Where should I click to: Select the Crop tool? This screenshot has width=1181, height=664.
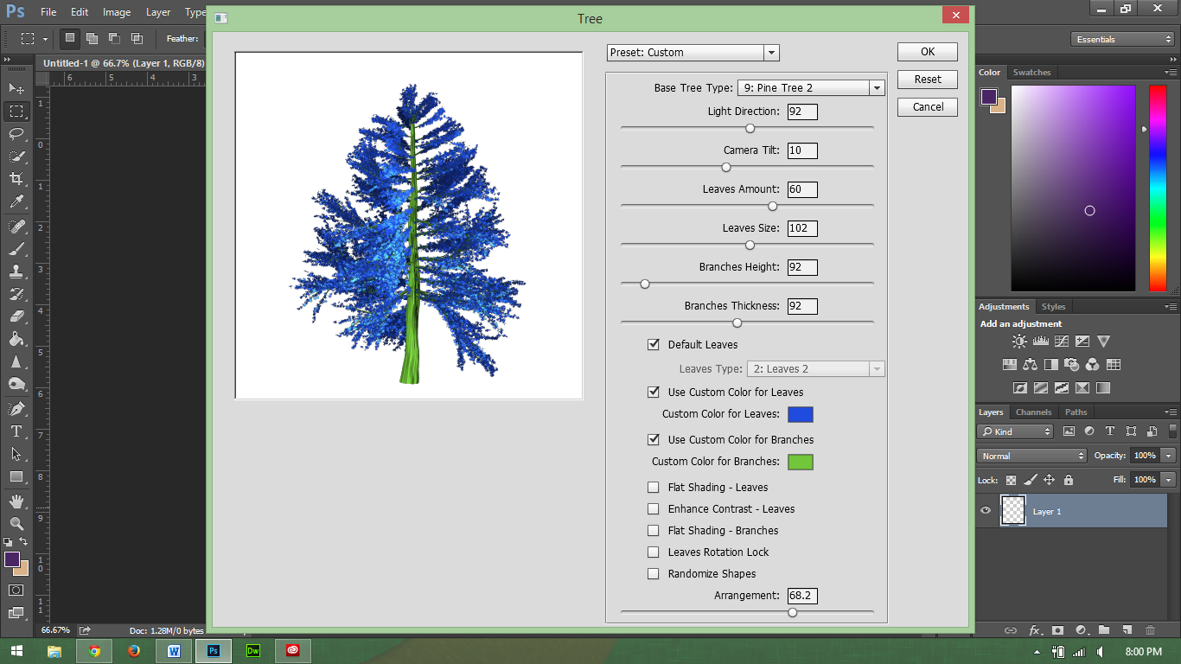tap(16, 178)
